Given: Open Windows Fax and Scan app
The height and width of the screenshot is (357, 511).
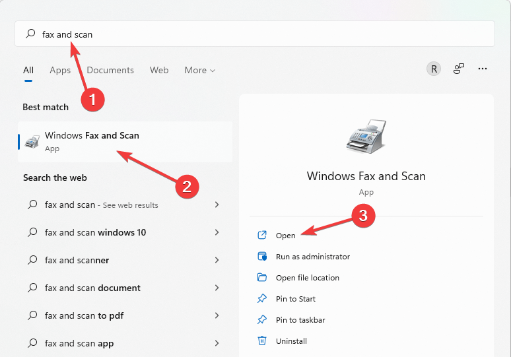Looking at the screenshot, I should (286, 236).
